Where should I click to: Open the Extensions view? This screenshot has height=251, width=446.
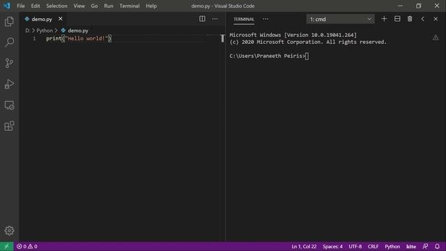coord(9,126)
